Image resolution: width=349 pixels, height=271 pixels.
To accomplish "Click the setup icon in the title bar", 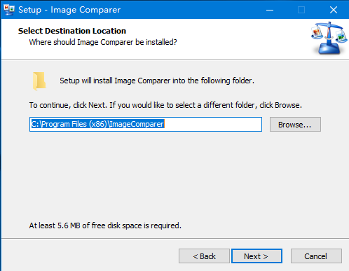I will click(9, 10).
